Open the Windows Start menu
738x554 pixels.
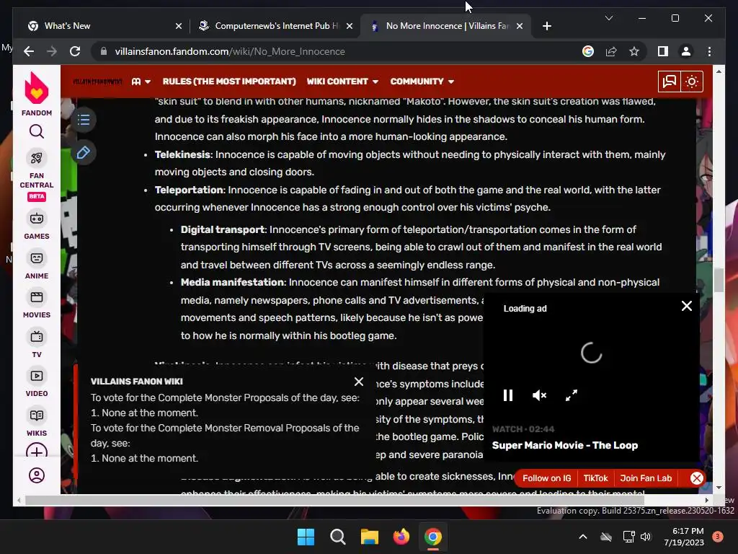click(x=306, y=537)
